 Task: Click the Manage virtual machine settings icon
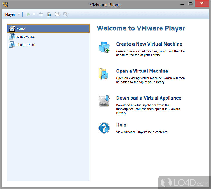coord(49,14)
